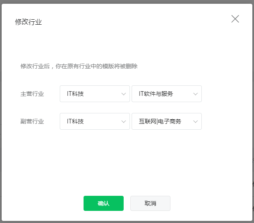Select the IT科技 text in the 主营行业 row
Image resolution: width=254 pixels, height=223 pixels.
[x=75, y=94]
